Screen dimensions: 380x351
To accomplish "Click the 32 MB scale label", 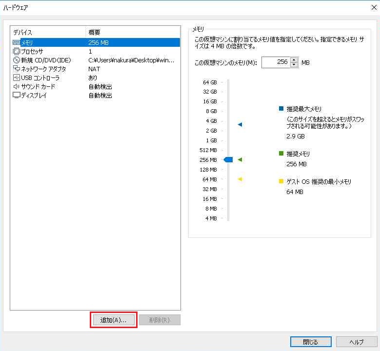I will tap(210, 189).
